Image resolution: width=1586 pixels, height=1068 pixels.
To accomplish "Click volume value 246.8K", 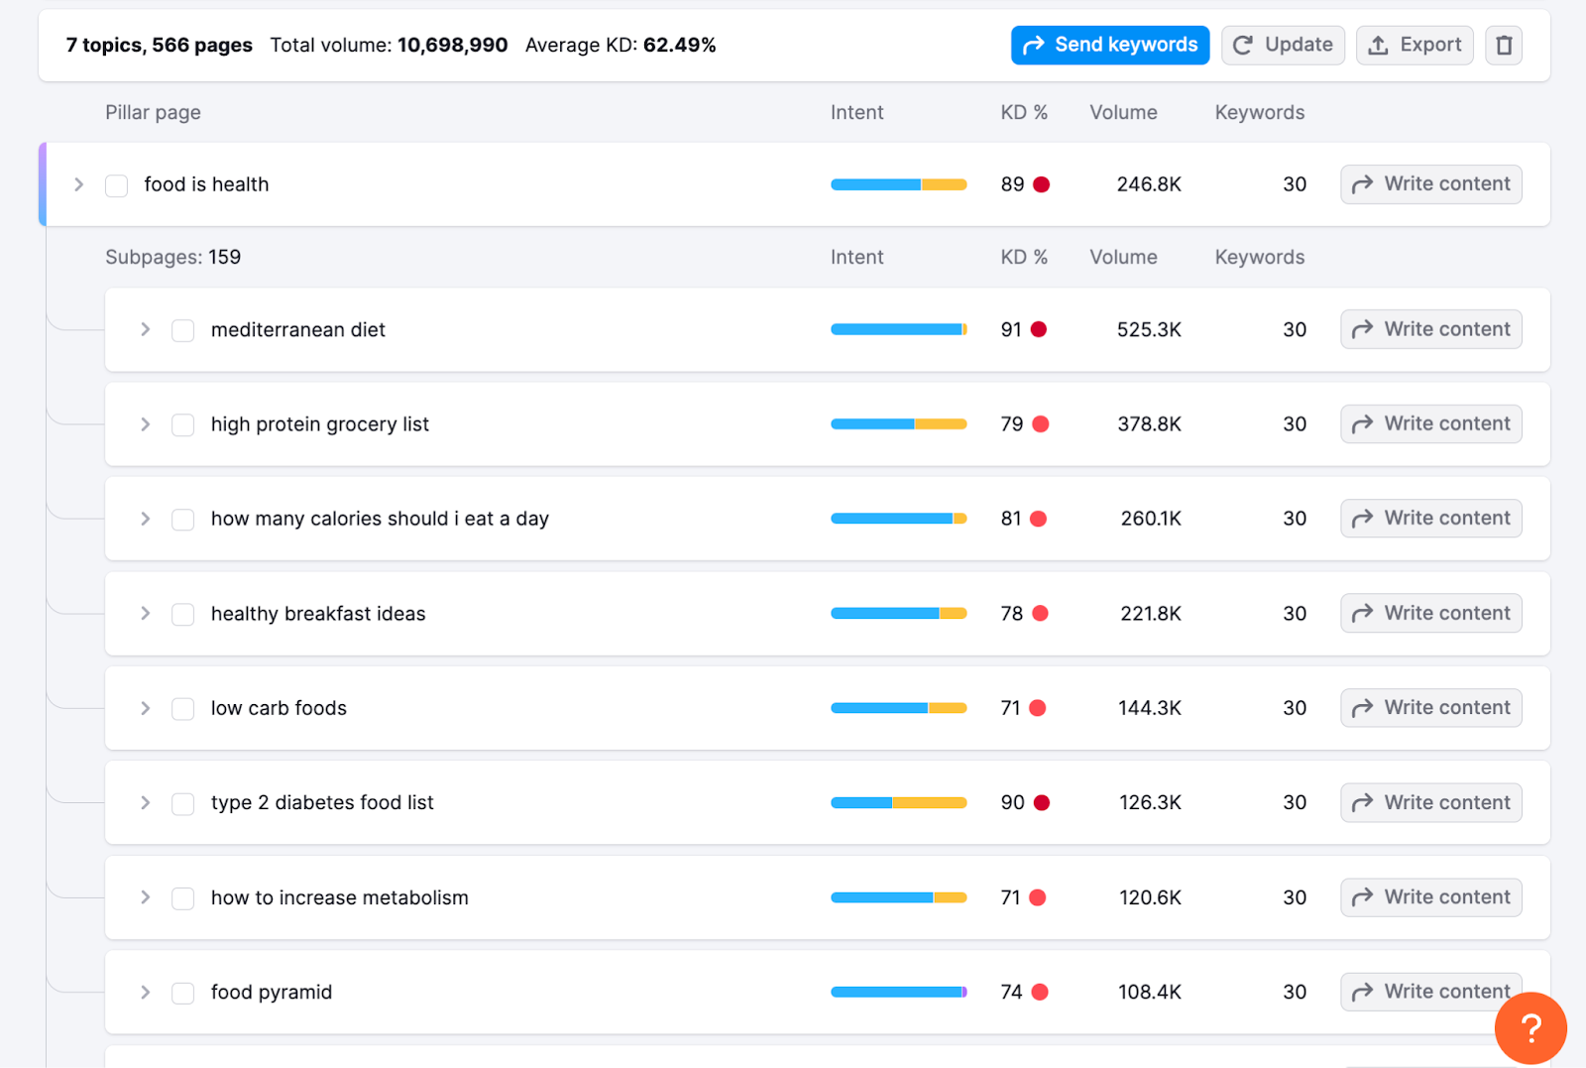I will point(1149,184).
